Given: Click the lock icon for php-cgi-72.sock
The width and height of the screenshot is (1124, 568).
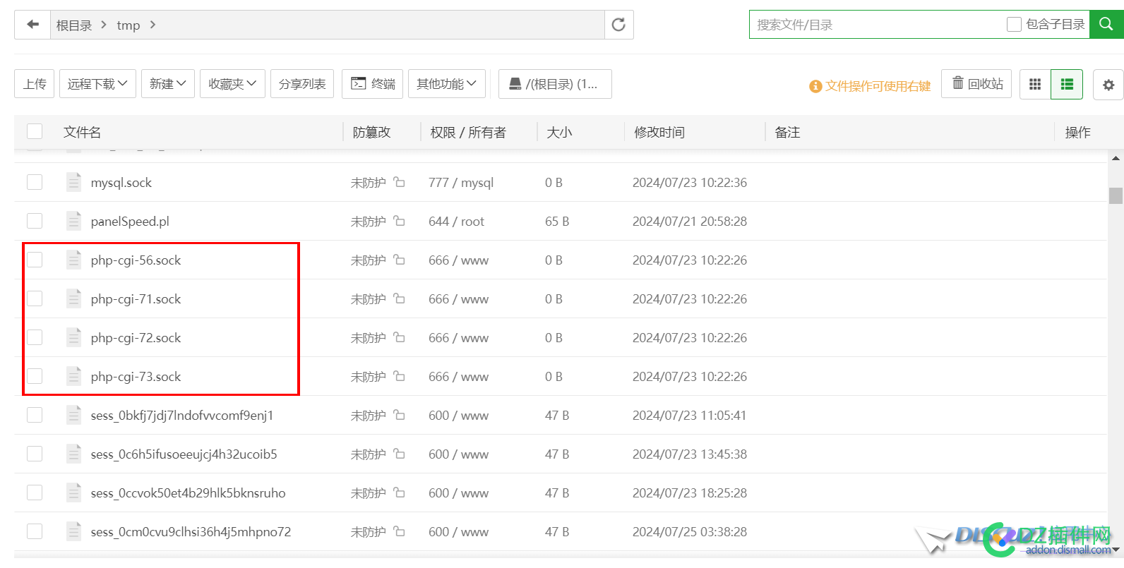Looking at the screenshot, I should [x=399, y=337].
